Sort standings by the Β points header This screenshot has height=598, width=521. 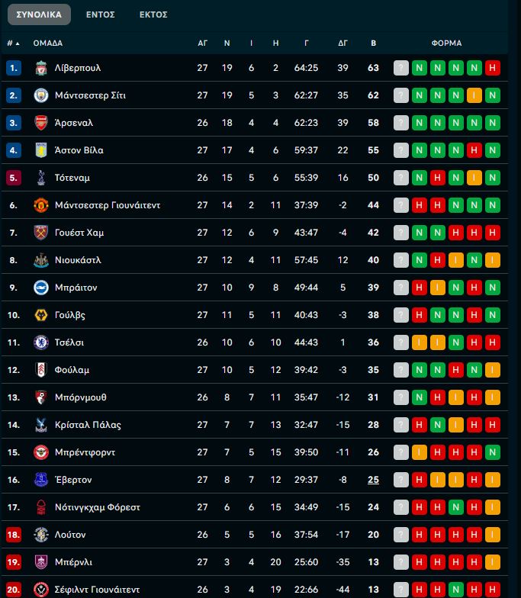373,43
